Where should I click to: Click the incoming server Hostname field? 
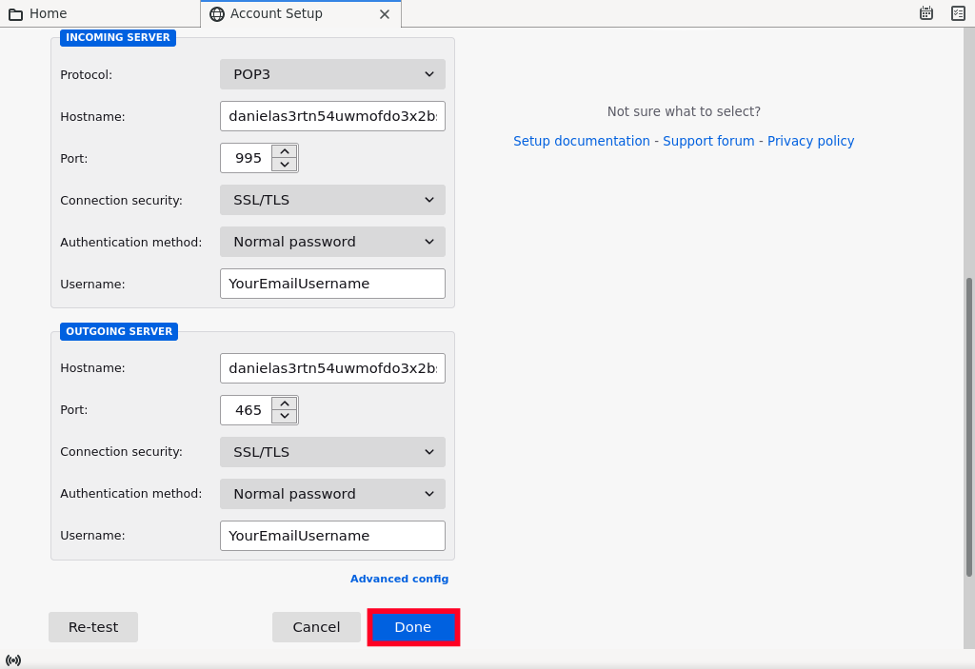(332, 116)
